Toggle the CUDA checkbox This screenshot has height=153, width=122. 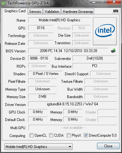pos(51,135)
